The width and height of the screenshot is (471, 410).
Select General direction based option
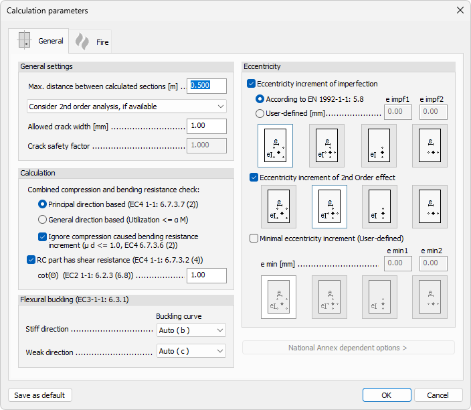click(42, 220)
